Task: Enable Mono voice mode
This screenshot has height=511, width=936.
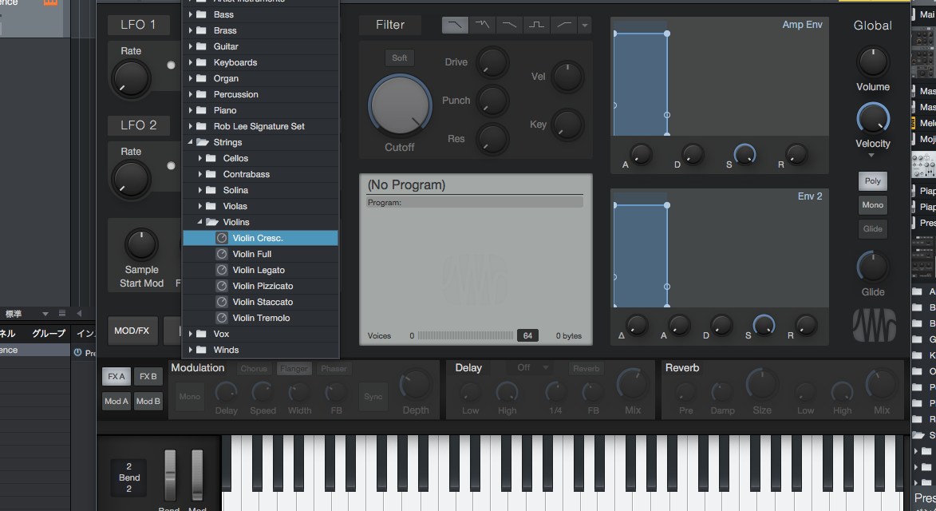Action: (x=873, y=204)
